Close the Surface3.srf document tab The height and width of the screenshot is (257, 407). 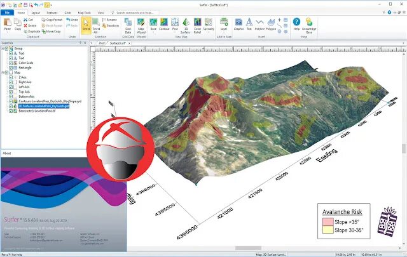[x=129, y=43]
